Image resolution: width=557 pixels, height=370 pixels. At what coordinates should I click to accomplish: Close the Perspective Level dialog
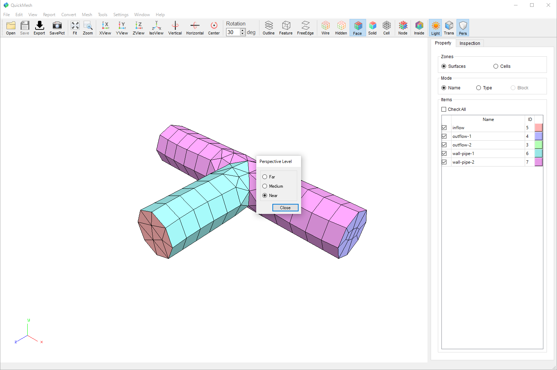(285, 208)
